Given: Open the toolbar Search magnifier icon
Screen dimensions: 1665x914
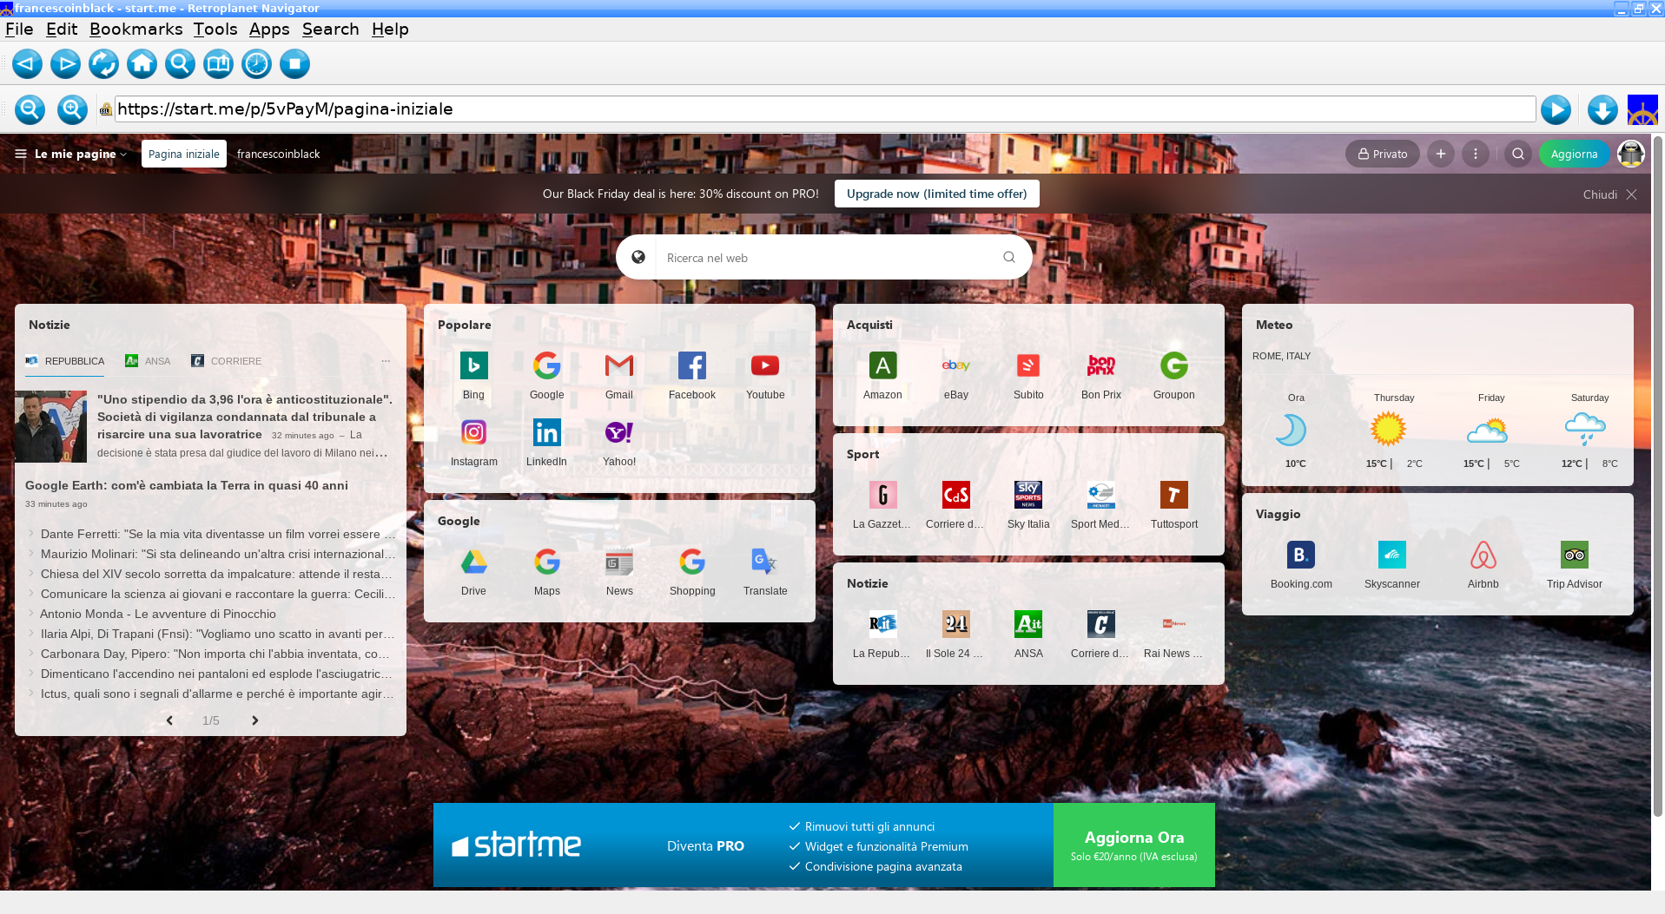Looking at the screenshot, I should click(180, 63).
